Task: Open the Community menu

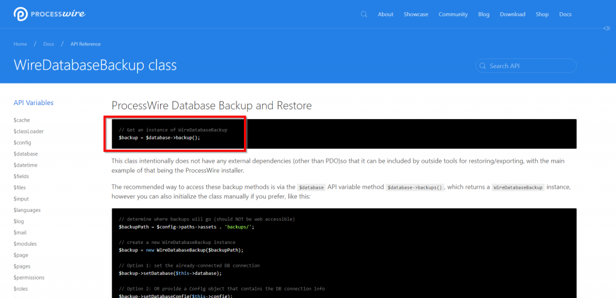Action: 453,14
